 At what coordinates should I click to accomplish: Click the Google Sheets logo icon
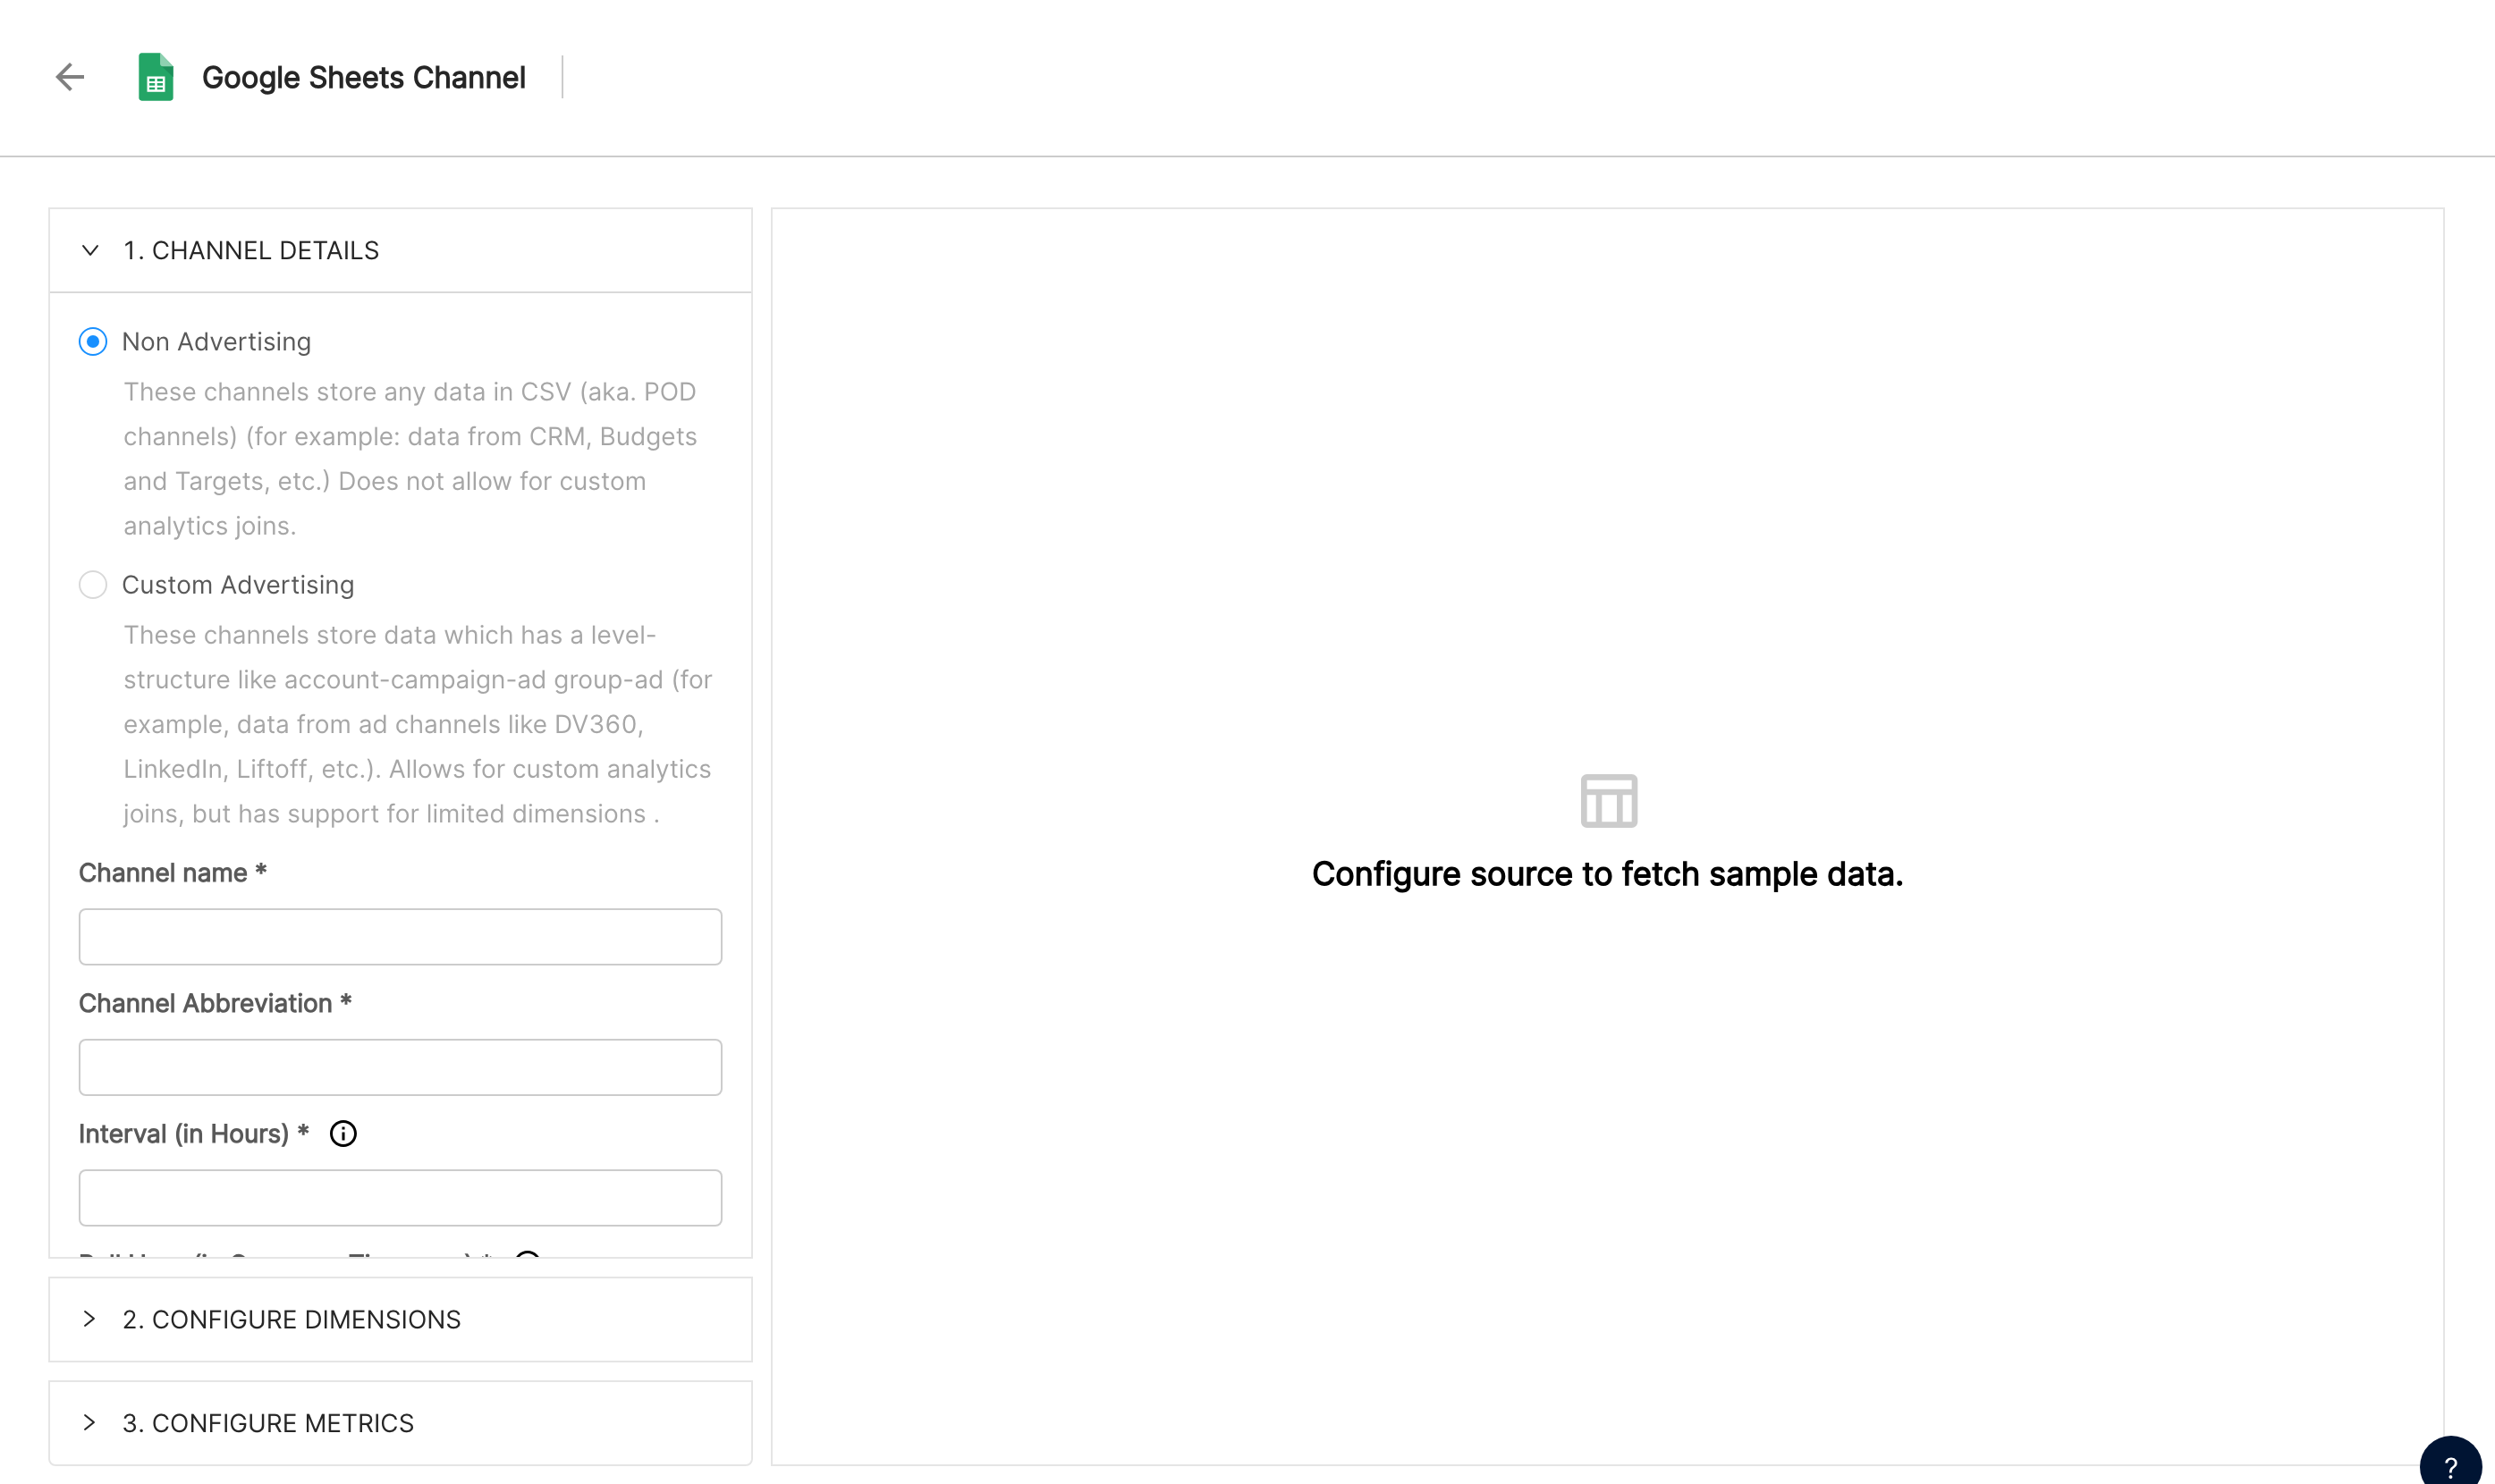tap(156, 77)
